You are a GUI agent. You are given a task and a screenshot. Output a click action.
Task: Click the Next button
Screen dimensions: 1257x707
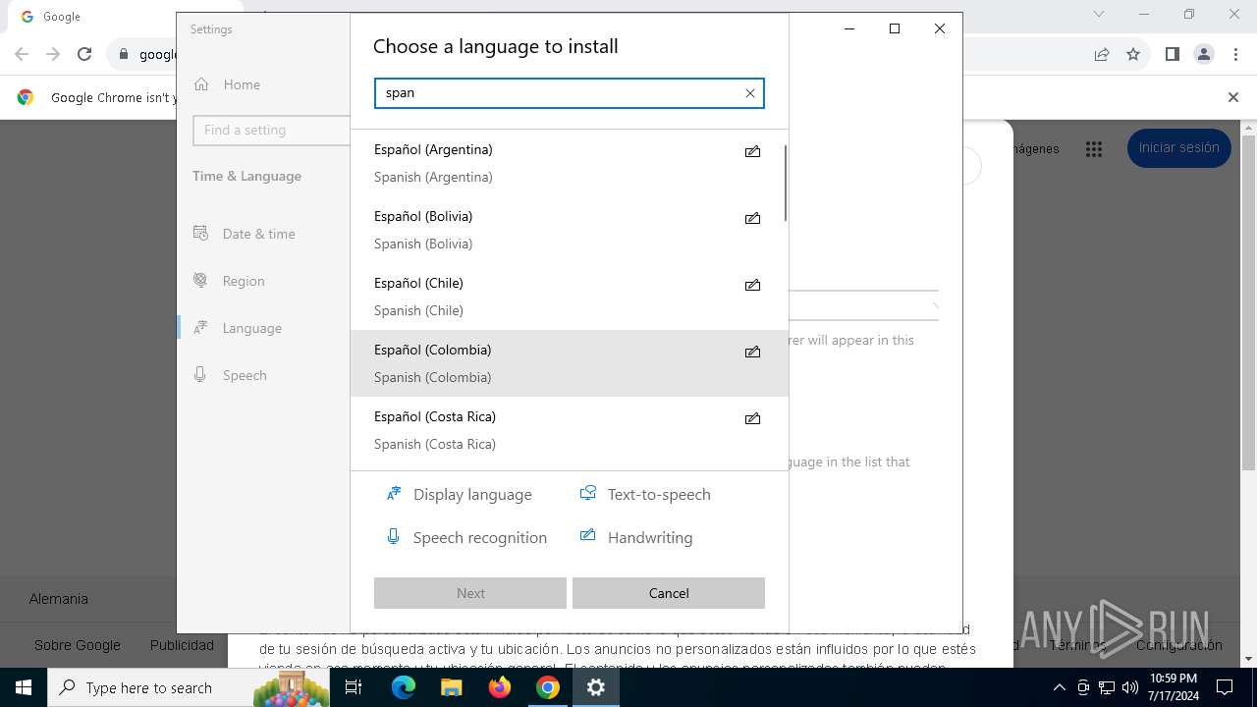pos(470,593)
